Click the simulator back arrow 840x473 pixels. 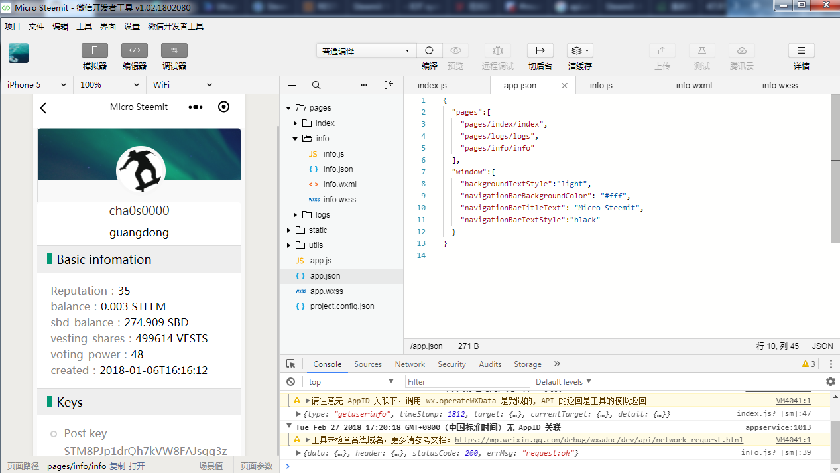pos(44,107)
